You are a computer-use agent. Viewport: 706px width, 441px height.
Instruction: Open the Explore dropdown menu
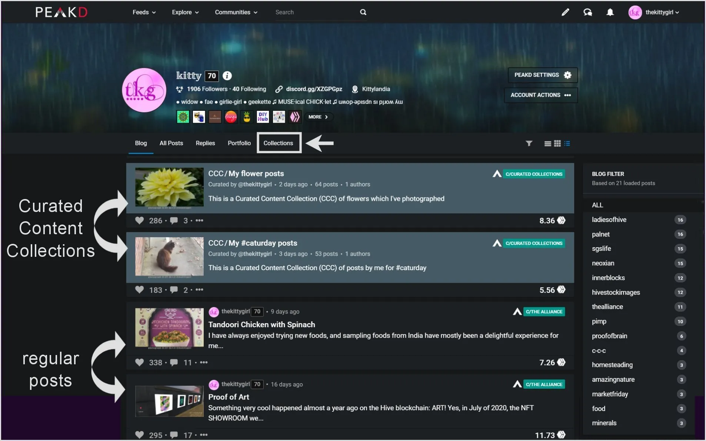click(x=185, y=12)
